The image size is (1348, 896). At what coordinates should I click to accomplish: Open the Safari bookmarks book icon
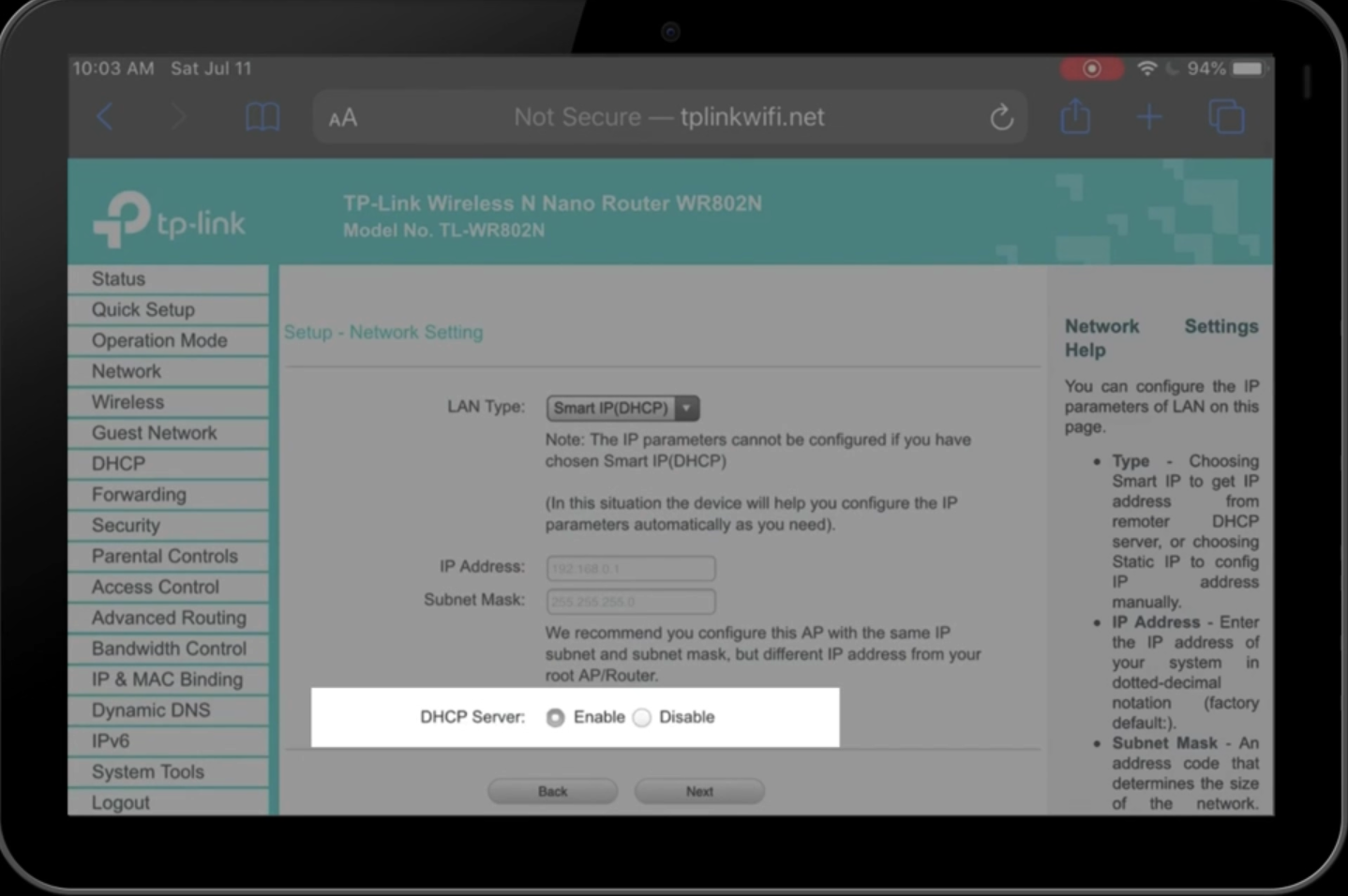(262, 117)
